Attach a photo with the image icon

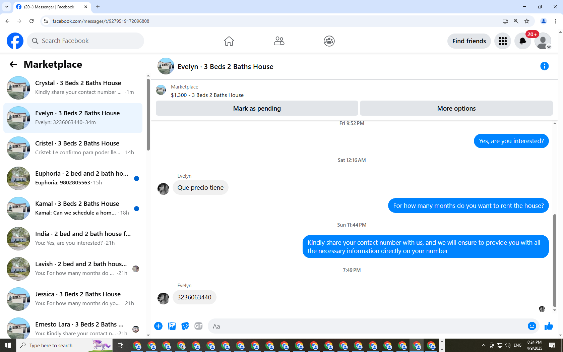click(172, 326)
